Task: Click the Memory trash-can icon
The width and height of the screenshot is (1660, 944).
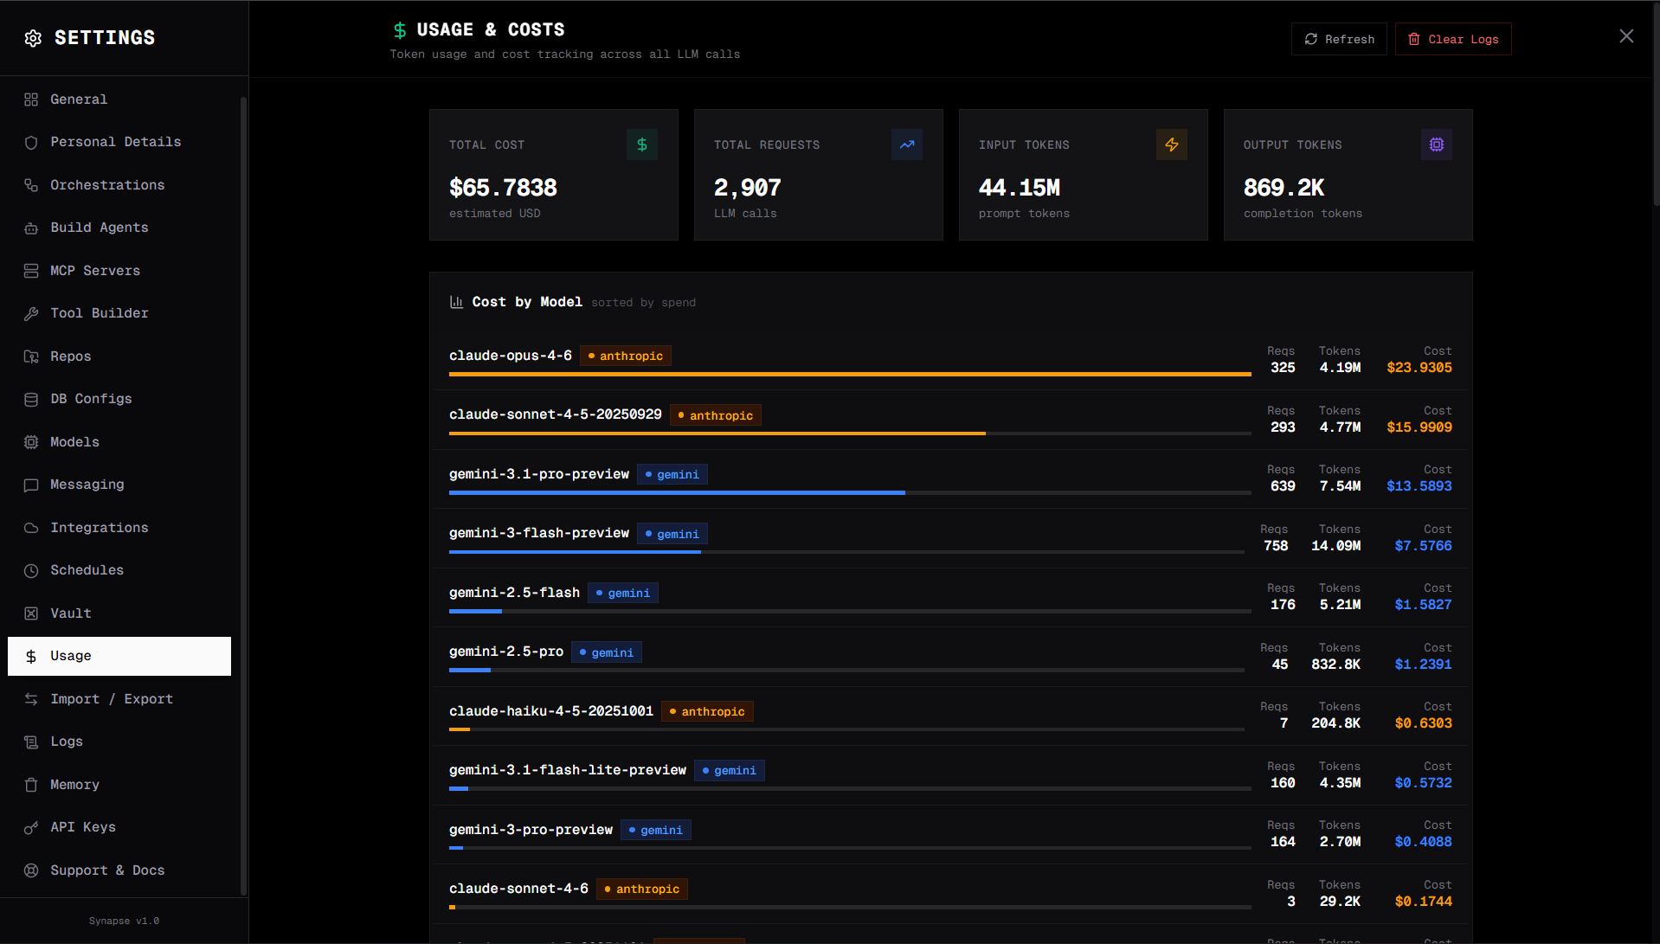Action: pos(31,785)
